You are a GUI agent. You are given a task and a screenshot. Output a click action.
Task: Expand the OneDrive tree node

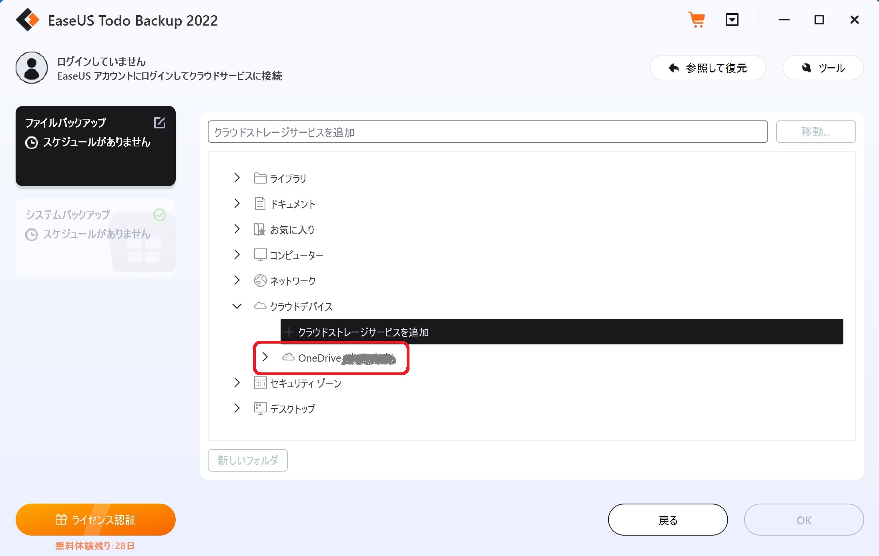point(265,357)
